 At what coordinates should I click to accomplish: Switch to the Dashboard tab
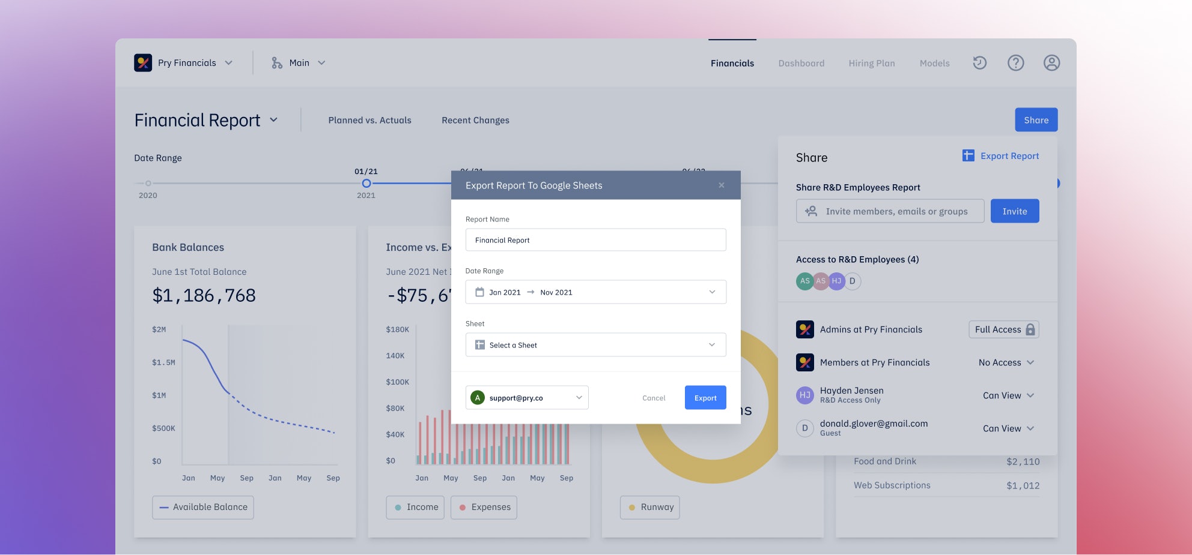click(801, 63)
